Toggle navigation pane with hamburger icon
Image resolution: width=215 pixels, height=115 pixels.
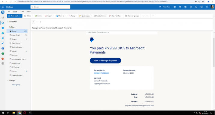9,11
